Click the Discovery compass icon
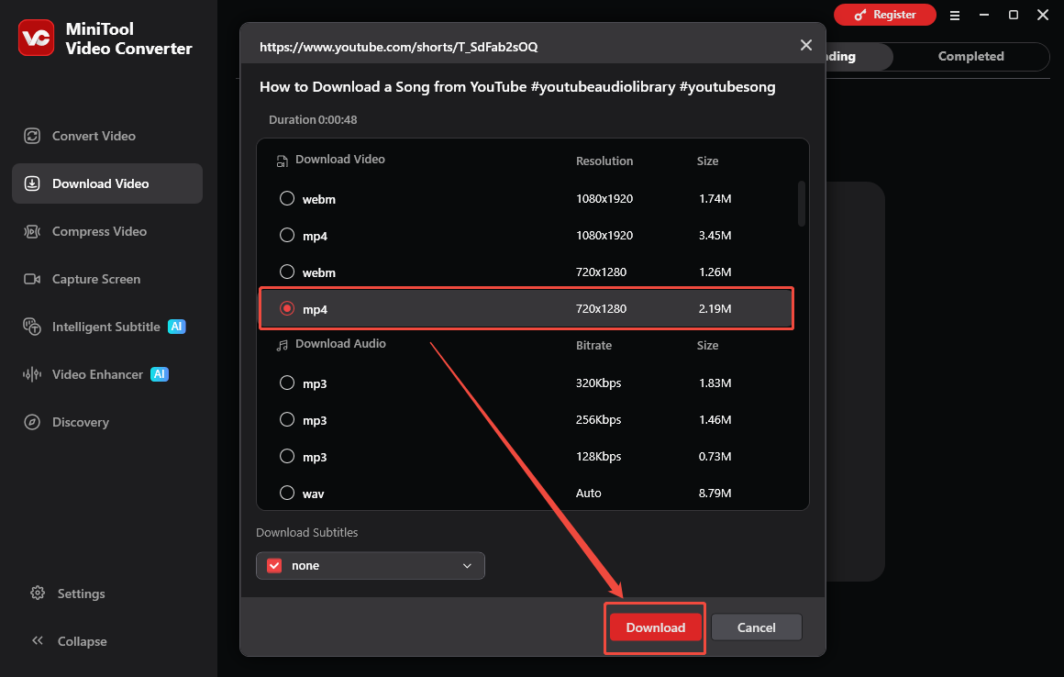Image resolution: width=1064 pixels, height=677 pixels. point(32,422)
